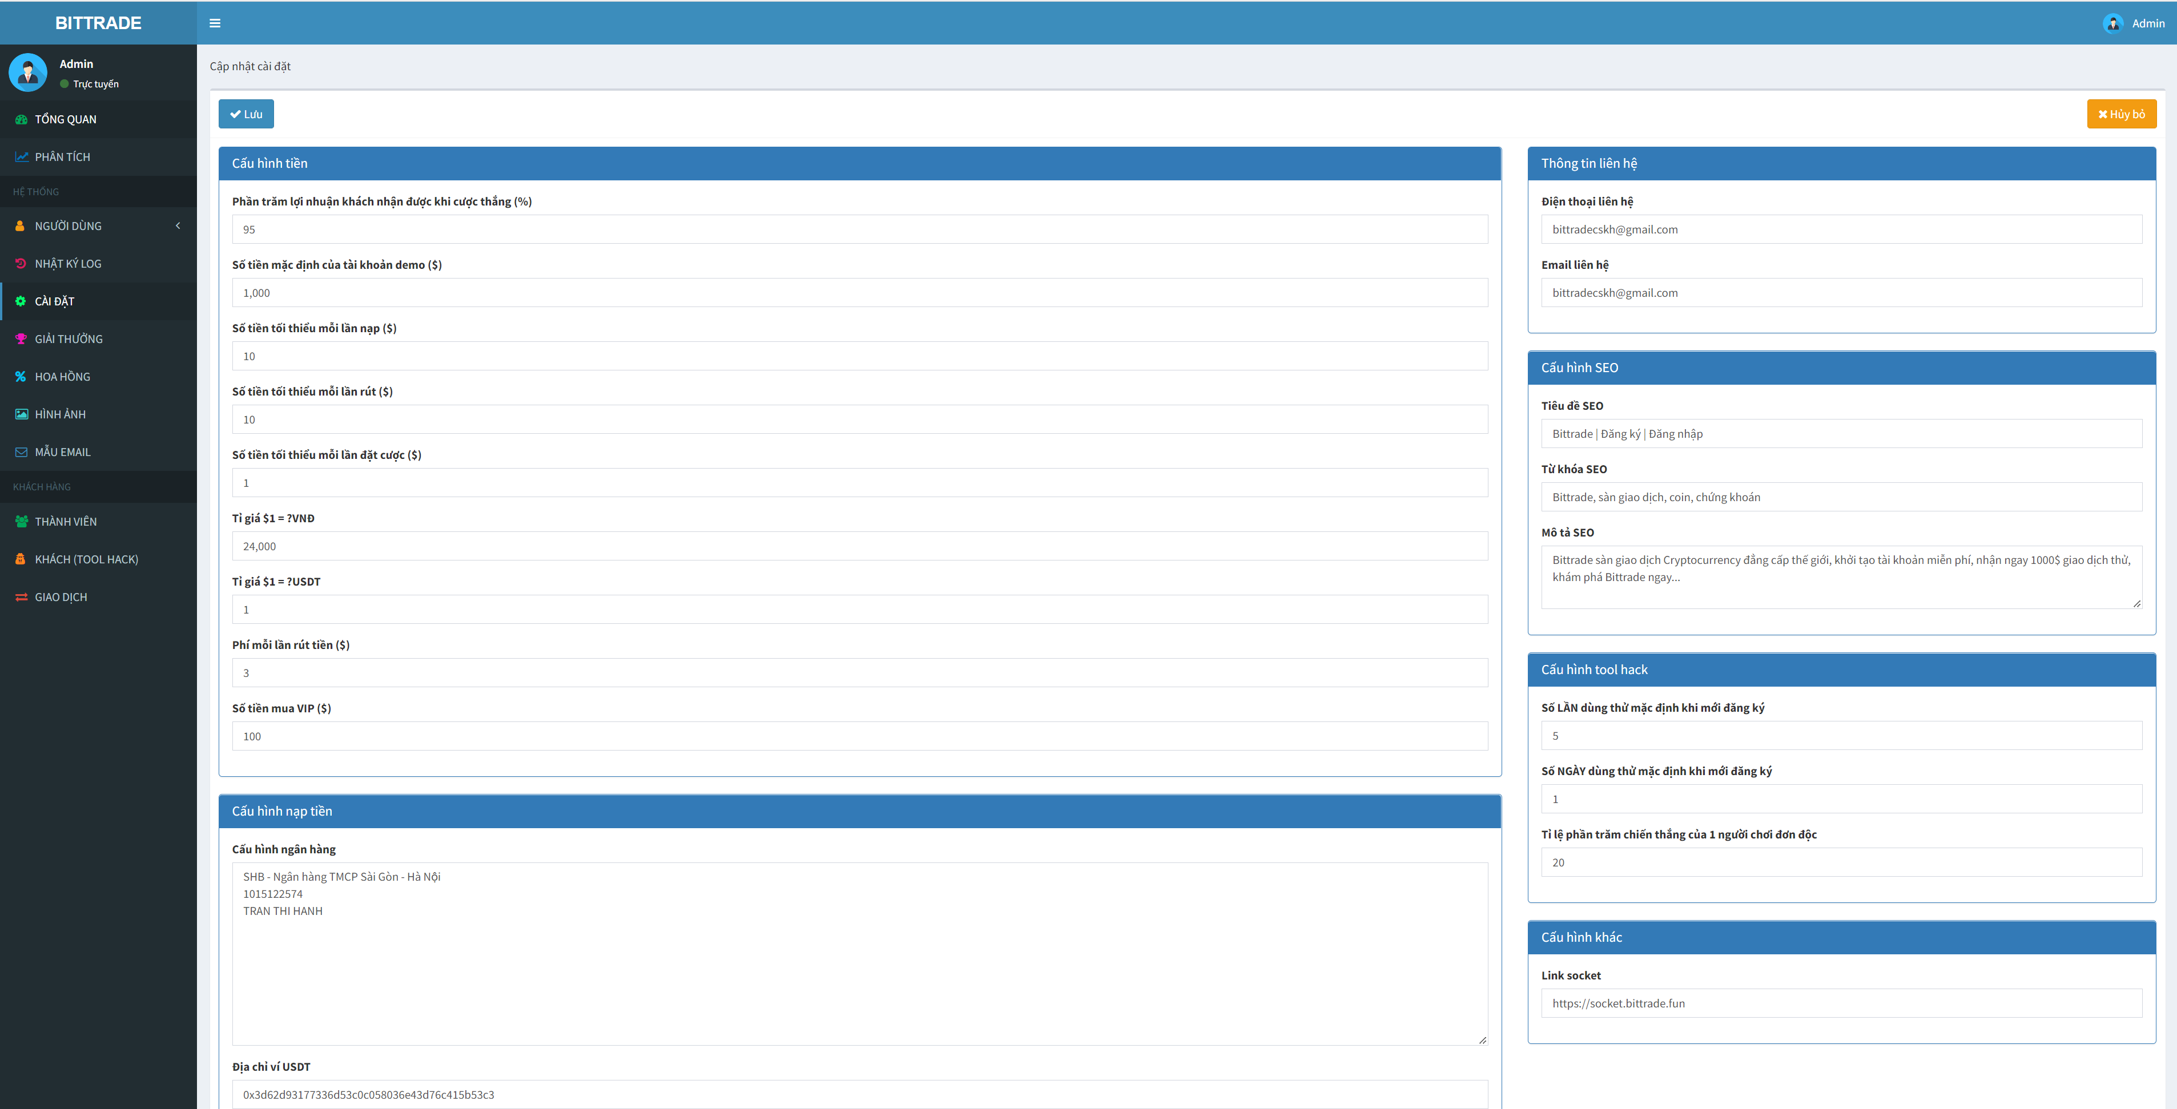
Task: Select the Nhật ký log history icon
Action: (x=21, y=264)
